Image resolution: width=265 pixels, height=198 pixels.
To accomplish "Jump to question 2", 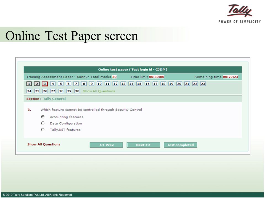I will [37, 84].
